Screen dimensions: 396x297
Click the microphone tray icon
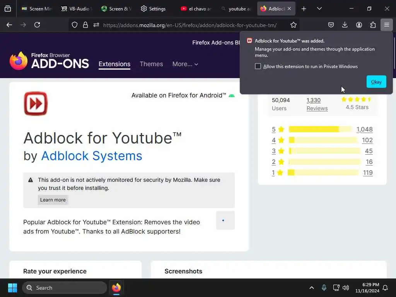coord(324,288)
